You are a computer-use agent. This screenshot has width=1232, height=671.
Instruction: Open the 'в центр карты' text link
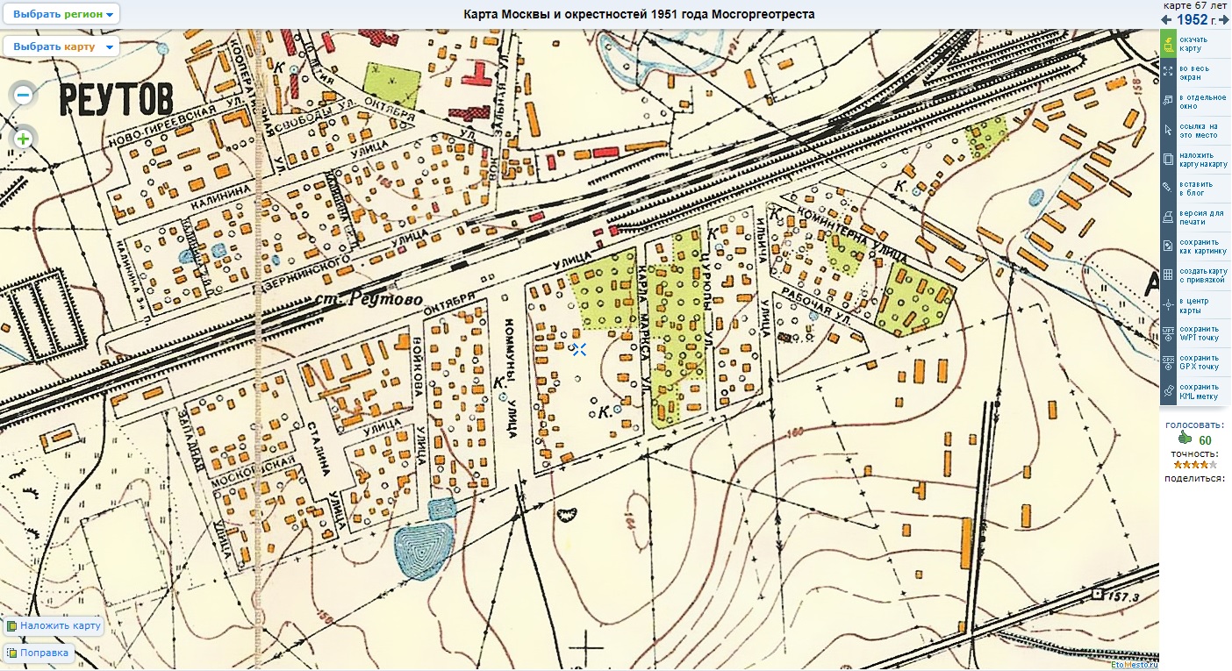point(1193,304)
